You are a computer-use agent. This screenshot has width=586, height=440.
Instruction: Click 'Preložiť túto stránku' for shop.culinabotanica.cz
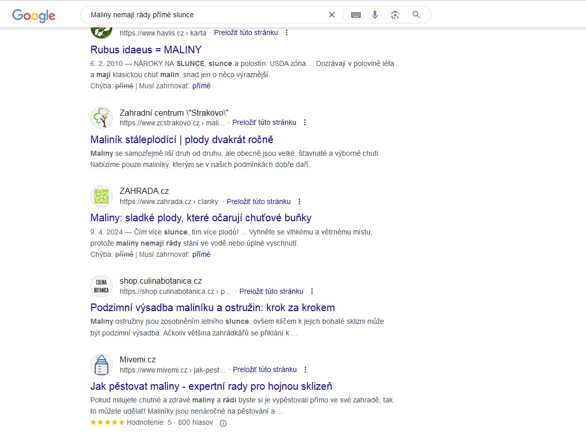click(271, 291)
